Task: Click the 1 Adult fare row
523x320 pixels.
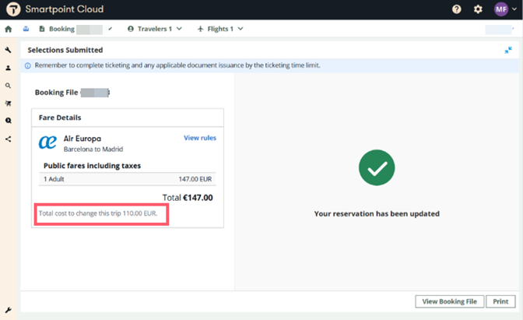Action: coord(128,178)
